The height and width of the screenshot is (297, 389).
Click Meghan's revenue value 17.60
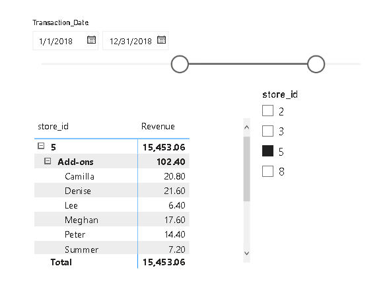coord(175,220)
